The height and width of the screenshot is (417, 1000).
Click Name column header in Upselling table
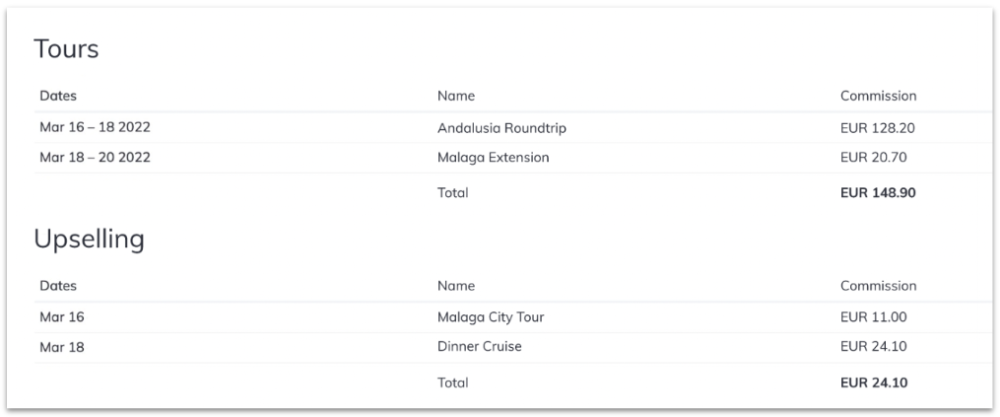point(456,286)
